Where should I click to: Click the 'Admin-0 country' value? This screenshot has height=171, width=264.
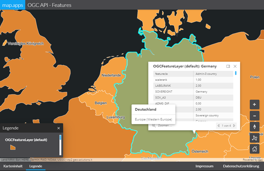(x=206, y=74)
